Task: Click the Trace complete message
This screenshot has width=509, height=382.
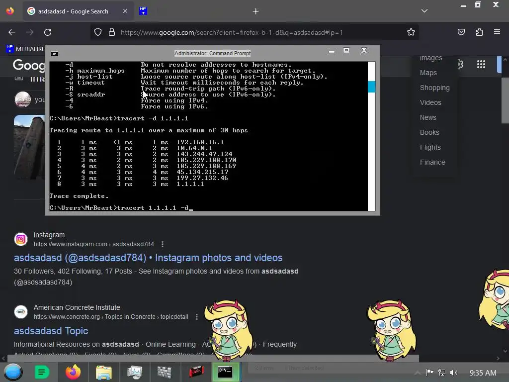Action: [x=79, y=196]
